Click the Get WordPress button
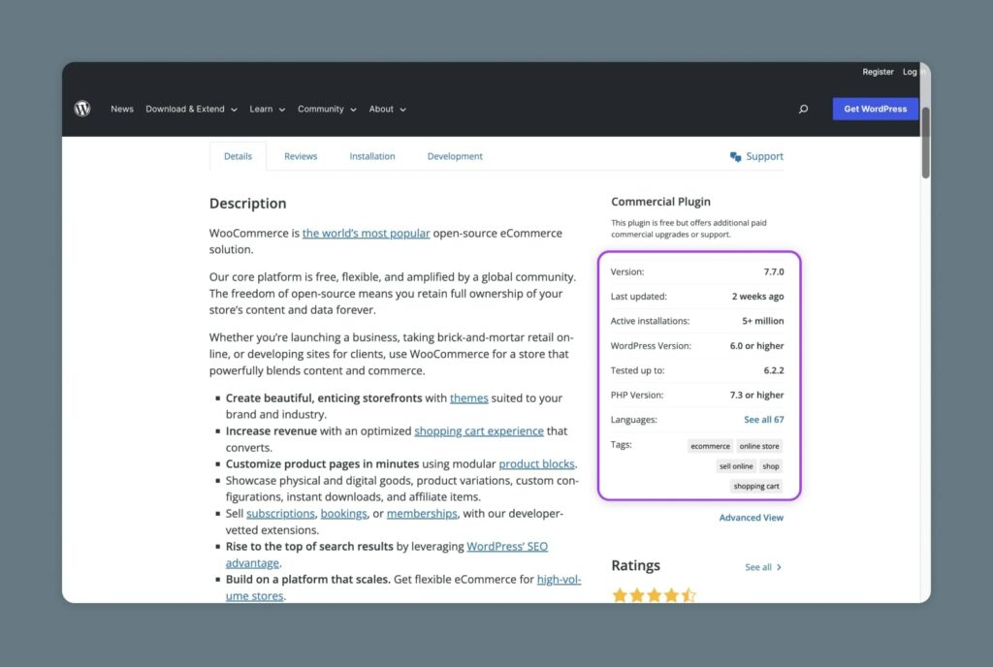Image resolution: width=993 pixels, height=667 pixels. pyautogui.click(x=875, y=108)
